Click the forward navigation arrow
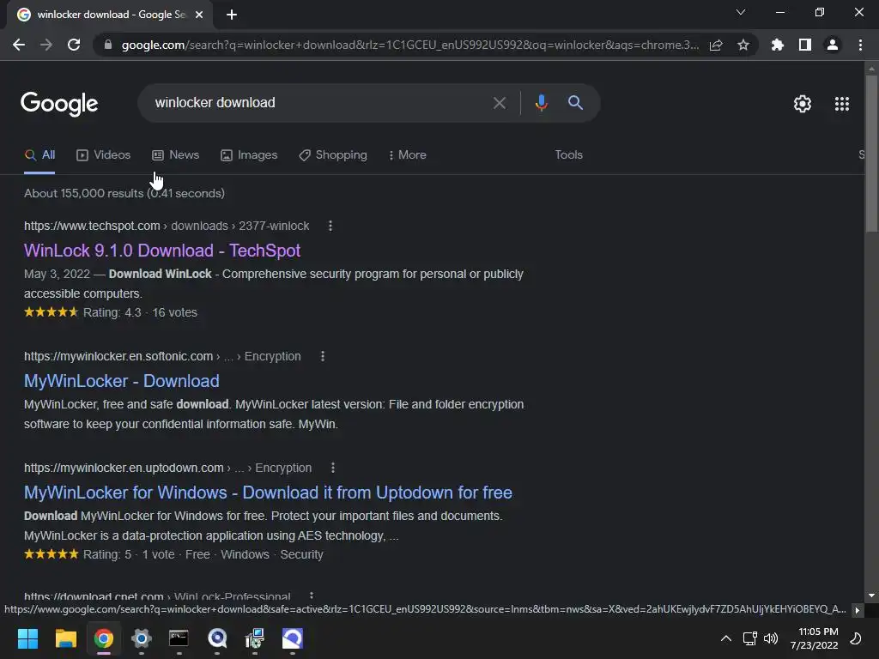The height and width of the screenshot is (659, 879). click(x=46, y=45)
